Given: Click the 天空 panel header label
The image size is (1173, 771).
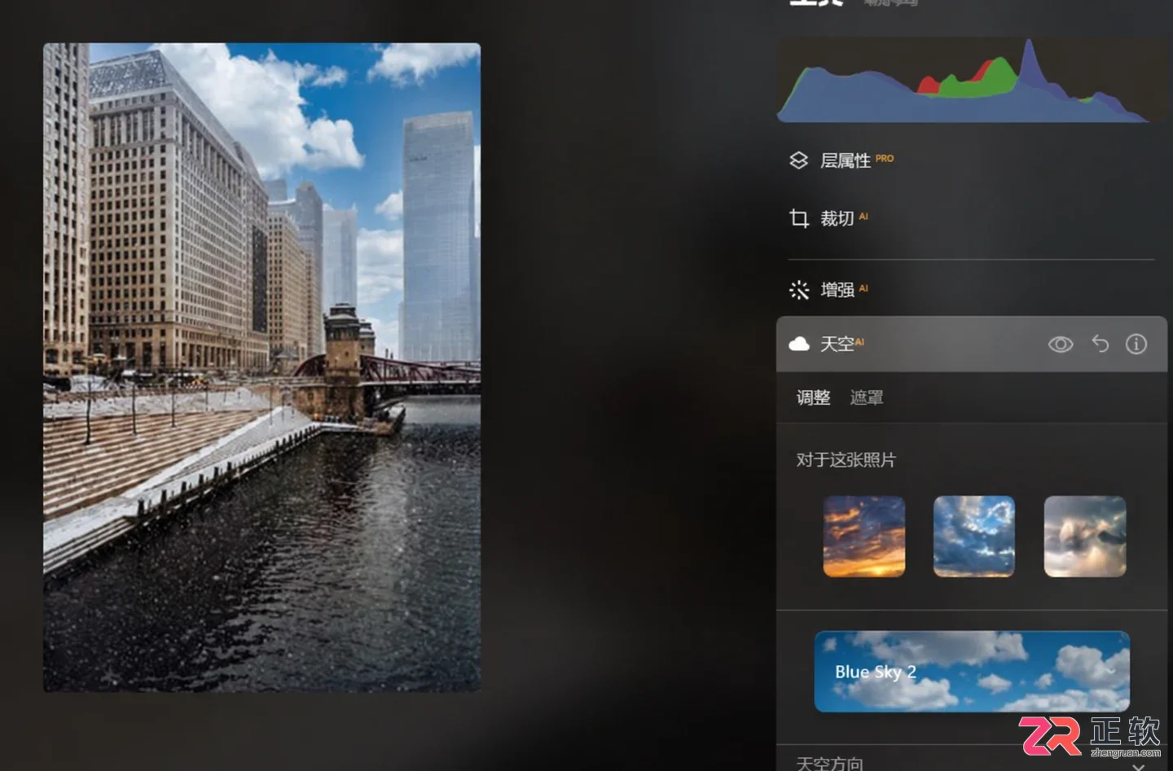Looking at the screenshot, I should point(837,344).
